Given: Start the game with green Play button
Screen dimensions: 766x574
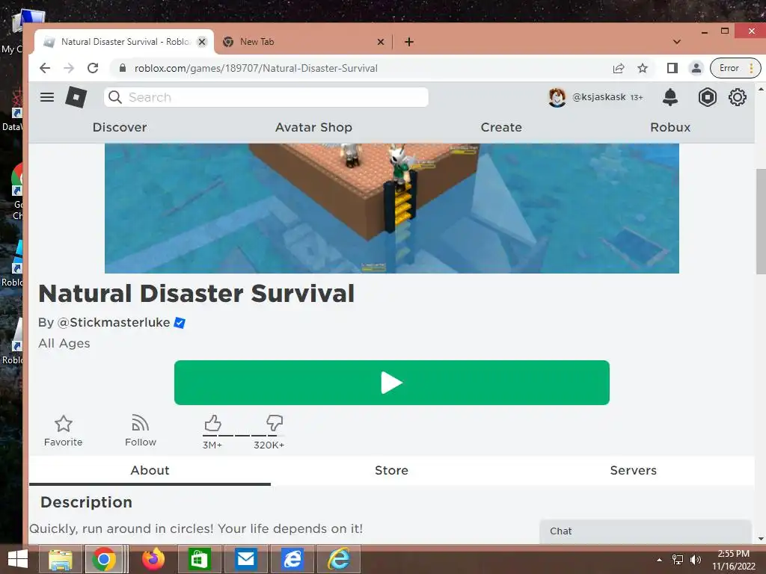Looking at the screenshot, I should [x=392, y=383].
